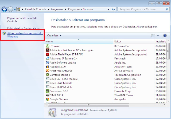Select Avast Free Antivirus icon

click(x=48, y=71)
